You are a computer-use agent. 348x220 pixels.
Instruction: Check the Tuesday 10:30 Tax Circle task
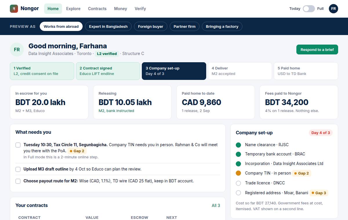(18, 145)
